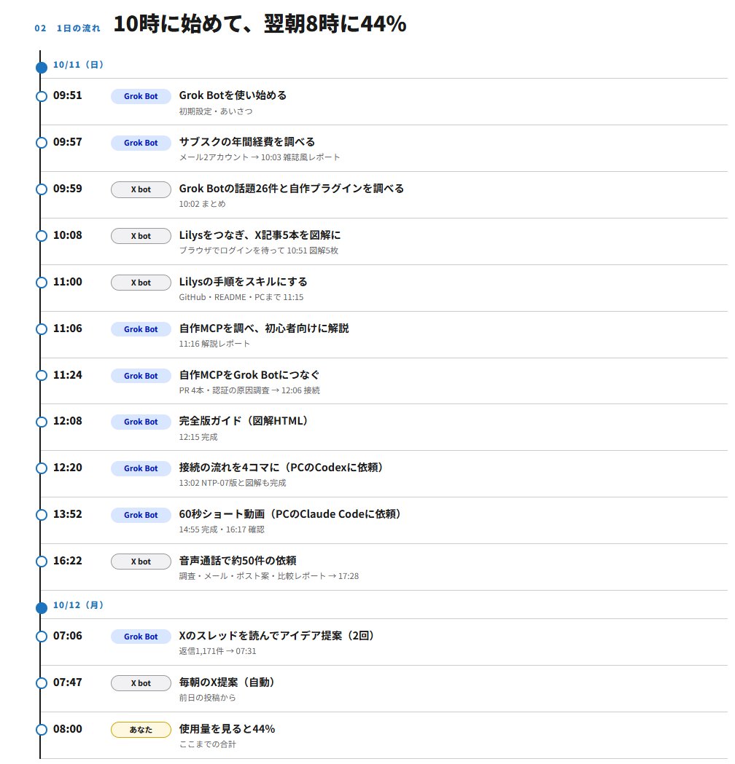Click the title 'Lilysの手順をスキルにする'
The width and height of the screenshot is (735, 764).
[x=243, y=282]
